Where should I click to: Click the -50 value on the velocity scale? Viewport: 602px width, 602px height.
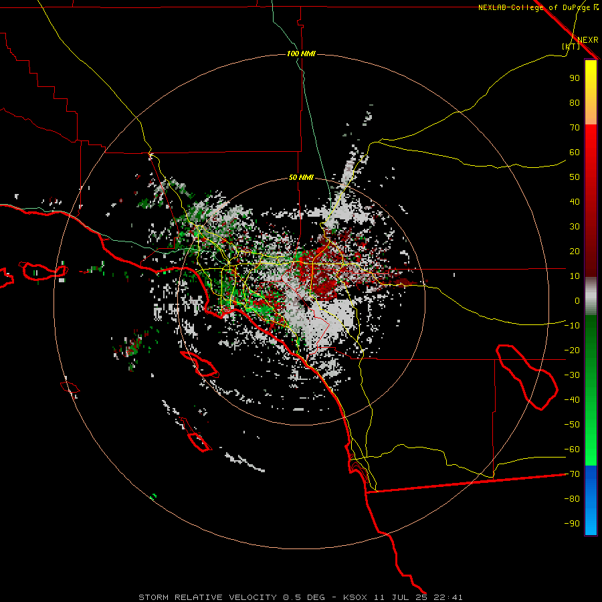pos(572,425)
